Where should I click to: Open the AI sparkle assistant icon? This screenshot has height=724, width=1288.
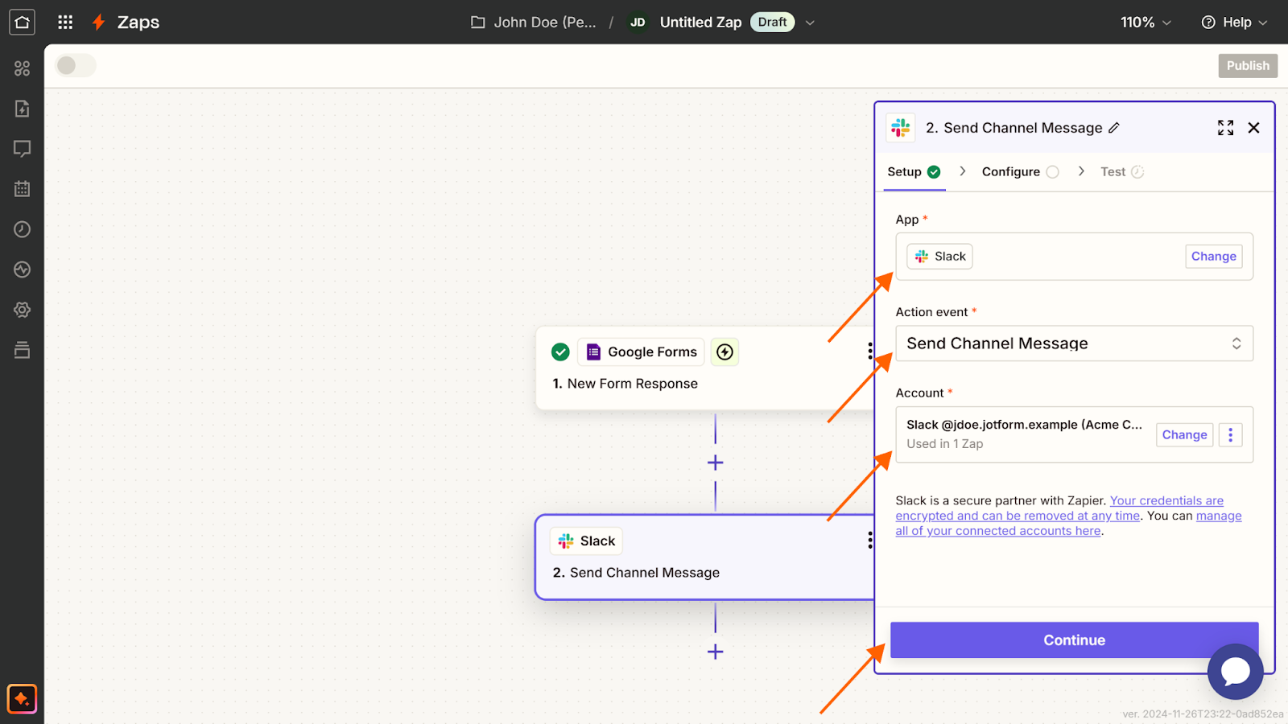22,698
